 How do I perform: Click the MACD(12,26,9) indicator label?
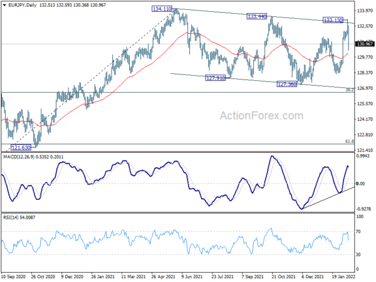click(x=19, y=157)
